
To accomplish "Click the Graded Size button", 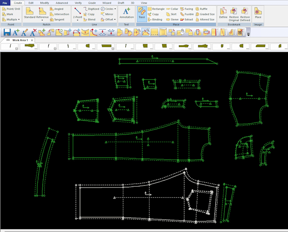I will [205, 14].
